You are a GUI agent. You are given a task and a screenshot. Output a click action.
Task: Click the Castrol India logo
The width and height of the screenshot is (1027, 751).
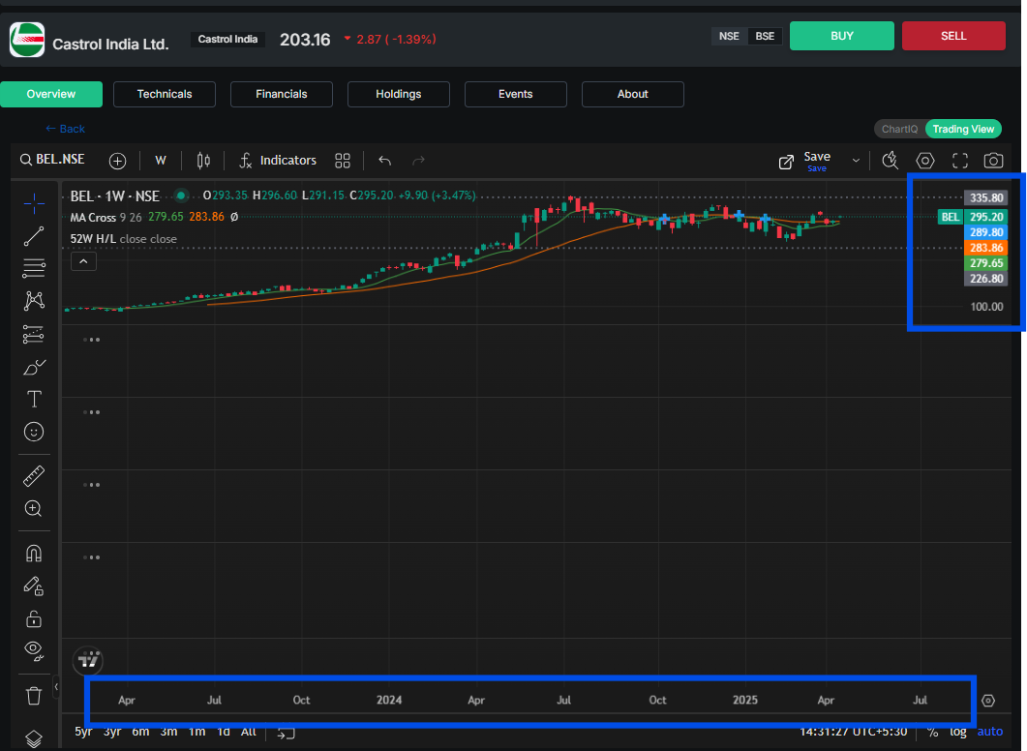[x=27, y=40]
